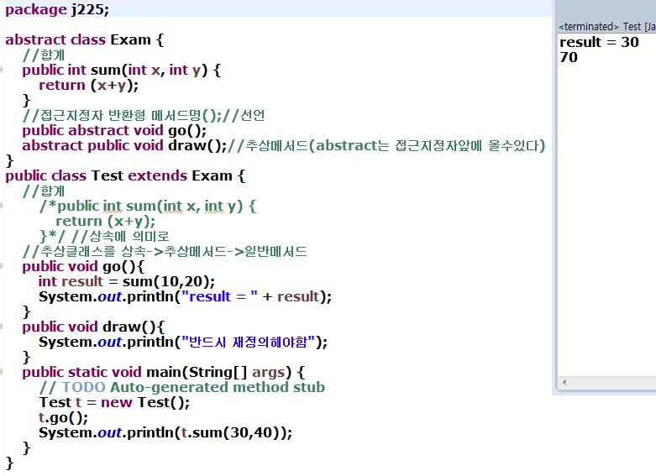Place cursor on 'package j225;' line
This screenshot has width=656, height=476.
tap(57, 9)
